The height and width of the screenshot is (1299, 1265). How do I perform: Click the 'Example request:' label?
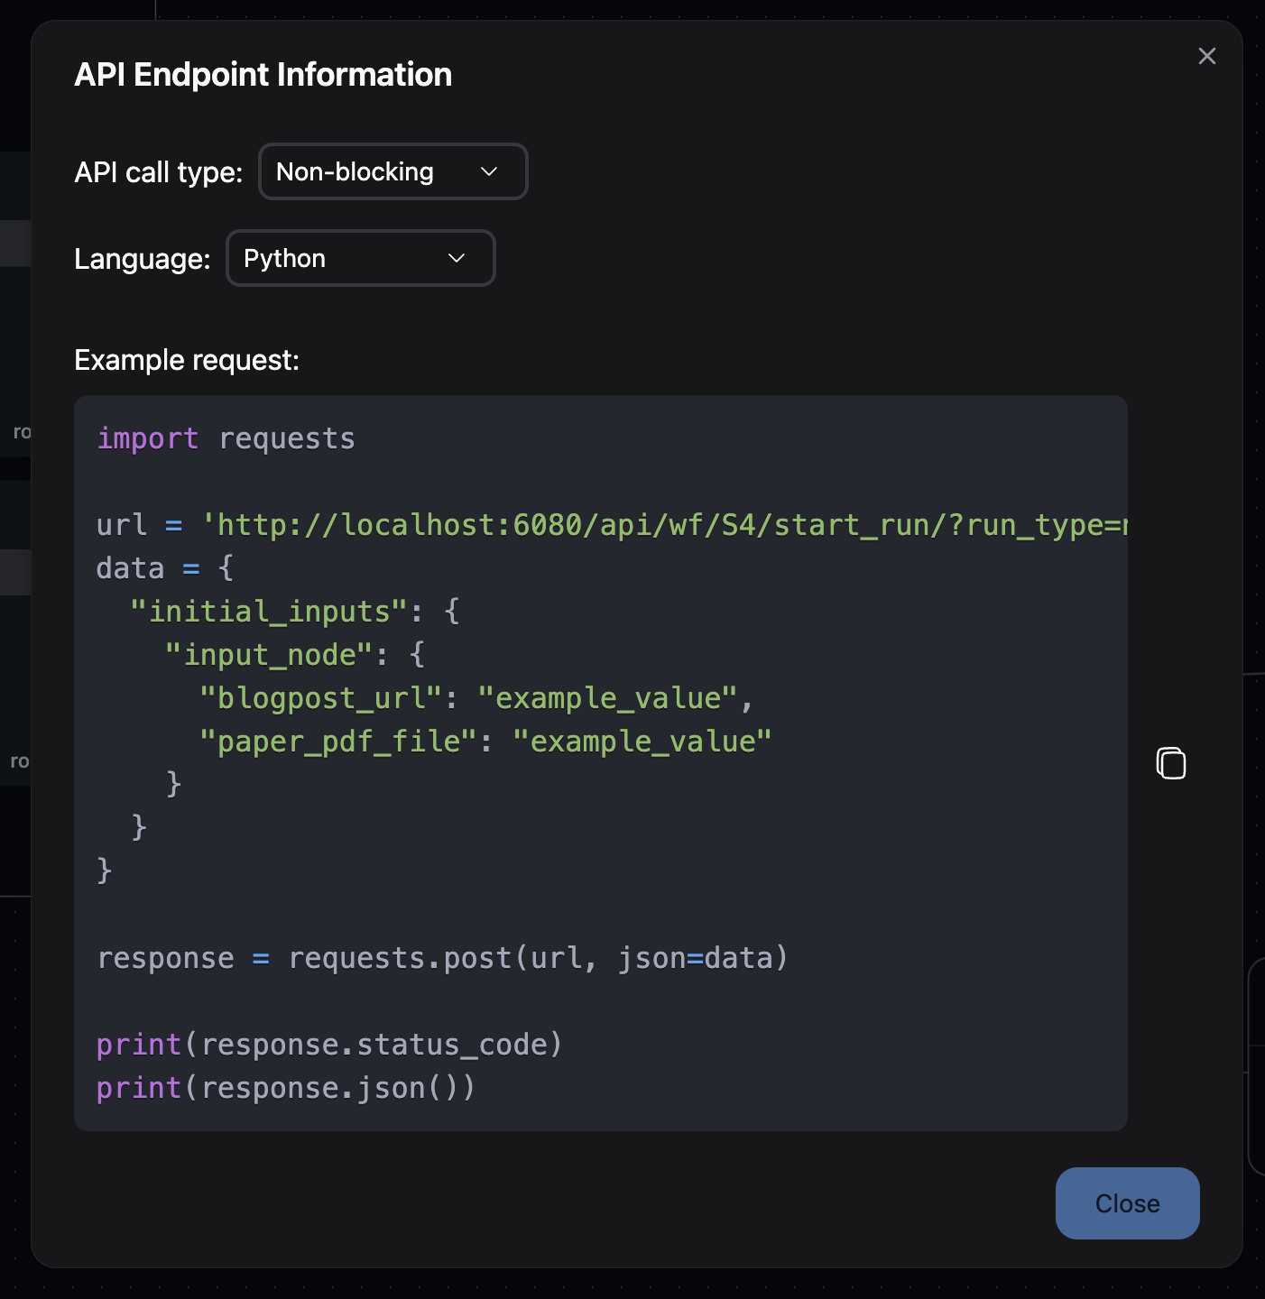click(187, 360)
